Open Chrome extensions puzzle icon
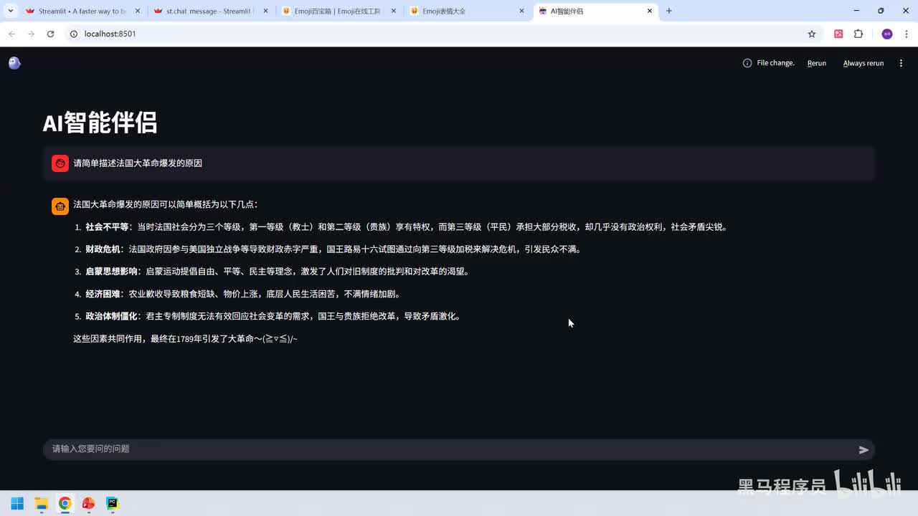 coord(858,34)
